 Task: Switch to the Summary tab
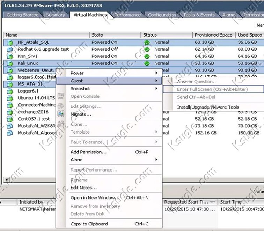pos(56,15)
